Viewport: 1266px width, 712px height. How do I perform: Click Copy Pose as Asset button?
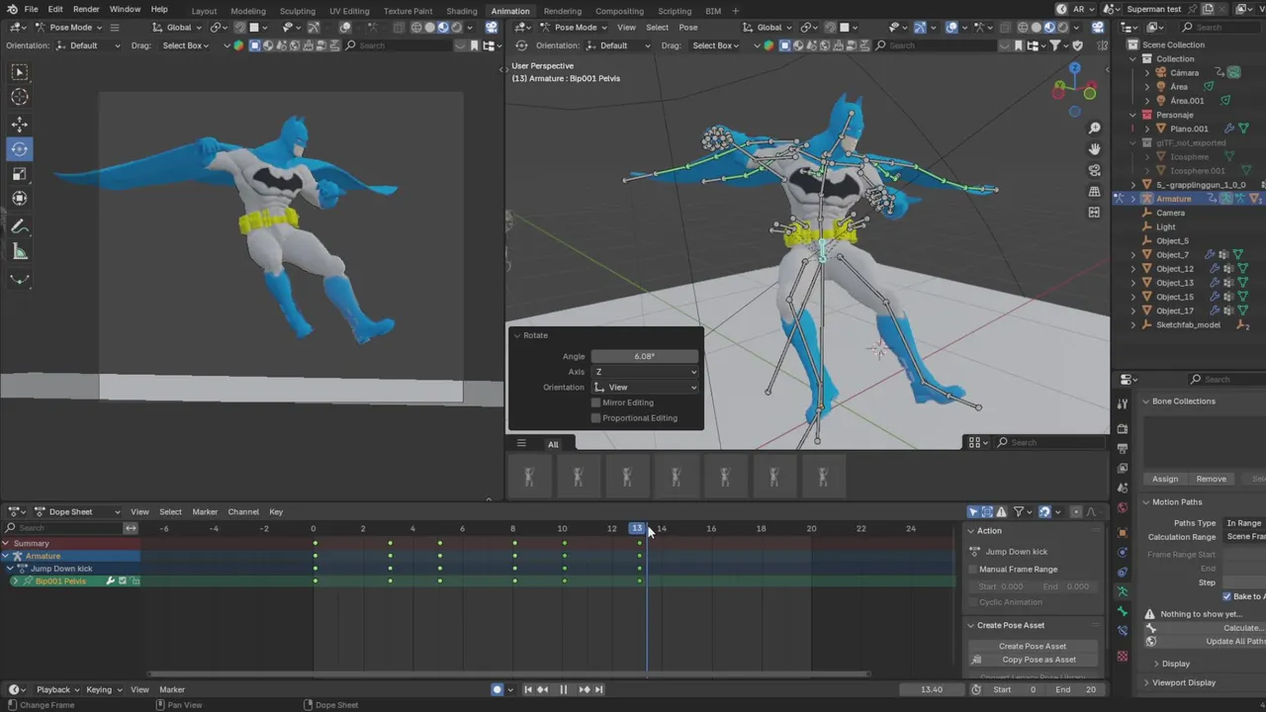coord(1032,660)
